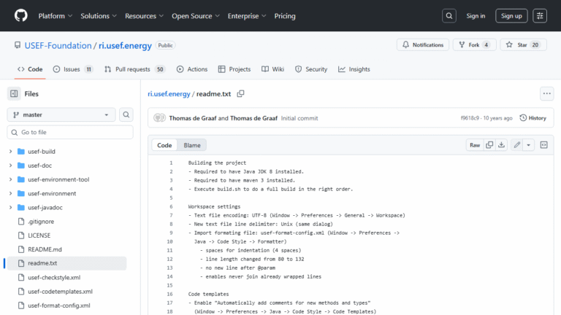The image size is (561, 315).
Task: Click the Sign up button
Action: [x=511, y=15]
